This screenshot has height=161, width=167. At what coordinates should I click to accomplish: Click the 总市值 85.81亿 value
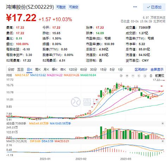point(144,49)
